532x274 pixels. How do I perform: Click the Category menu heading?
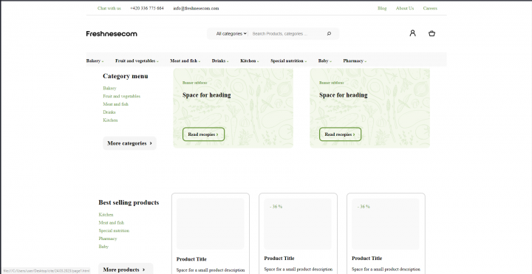(x=126, y=76)
